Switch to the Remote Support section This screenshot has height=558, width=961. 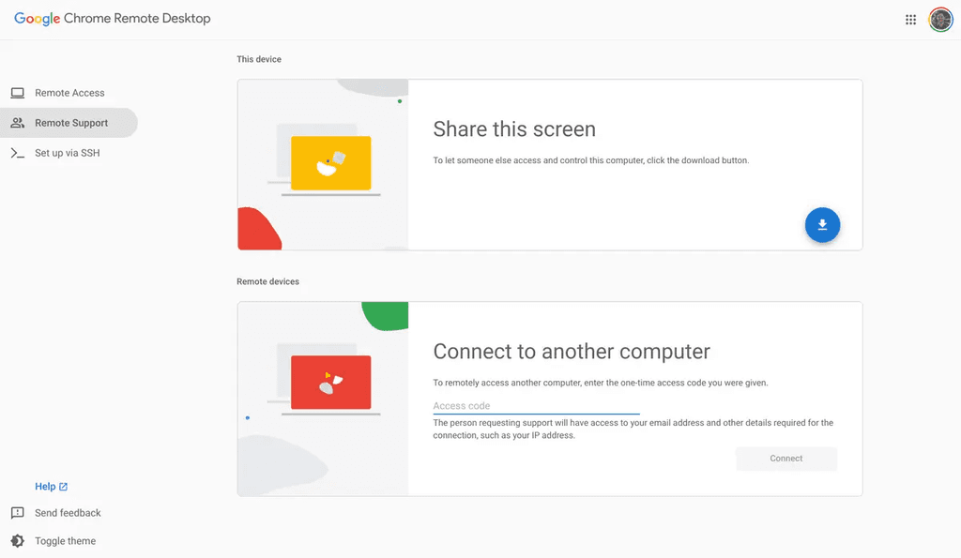point(71,122)
